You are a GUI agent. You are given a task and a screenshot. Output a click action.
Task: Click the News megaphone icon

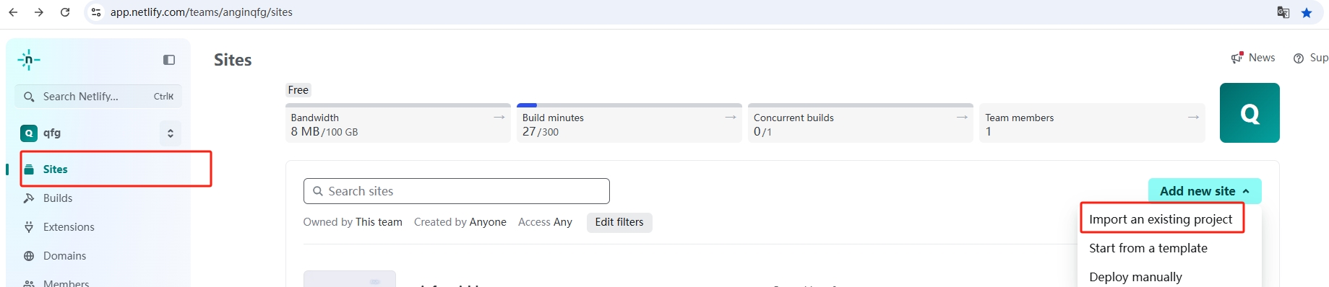click(x=1237, y=58)
